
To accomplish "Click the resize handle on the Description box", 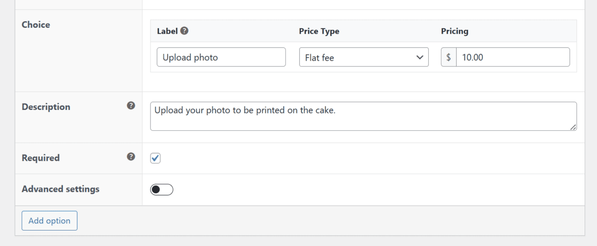I will (x=574, y=127).
